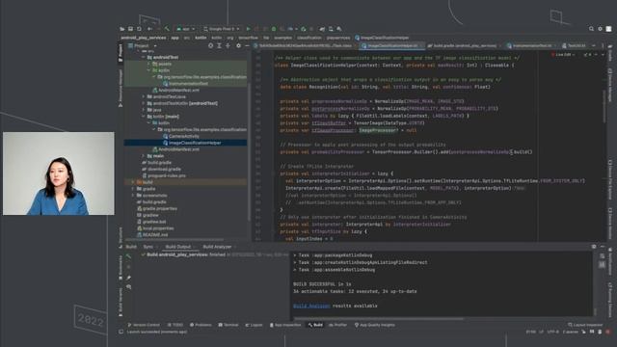Click the Back navigation arrow
The image size is (617, 347).
pyautogui.click(x=150, y=29)
